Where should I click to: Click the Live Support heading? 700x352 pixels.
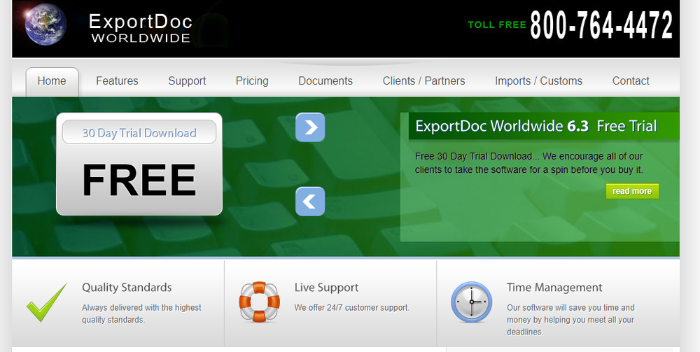(326, 288)
